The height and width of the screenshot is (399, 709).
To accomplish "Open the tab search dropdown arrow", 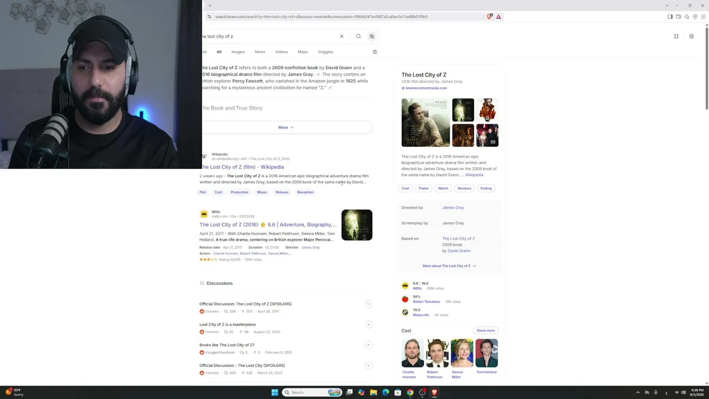I will (667, 6).
